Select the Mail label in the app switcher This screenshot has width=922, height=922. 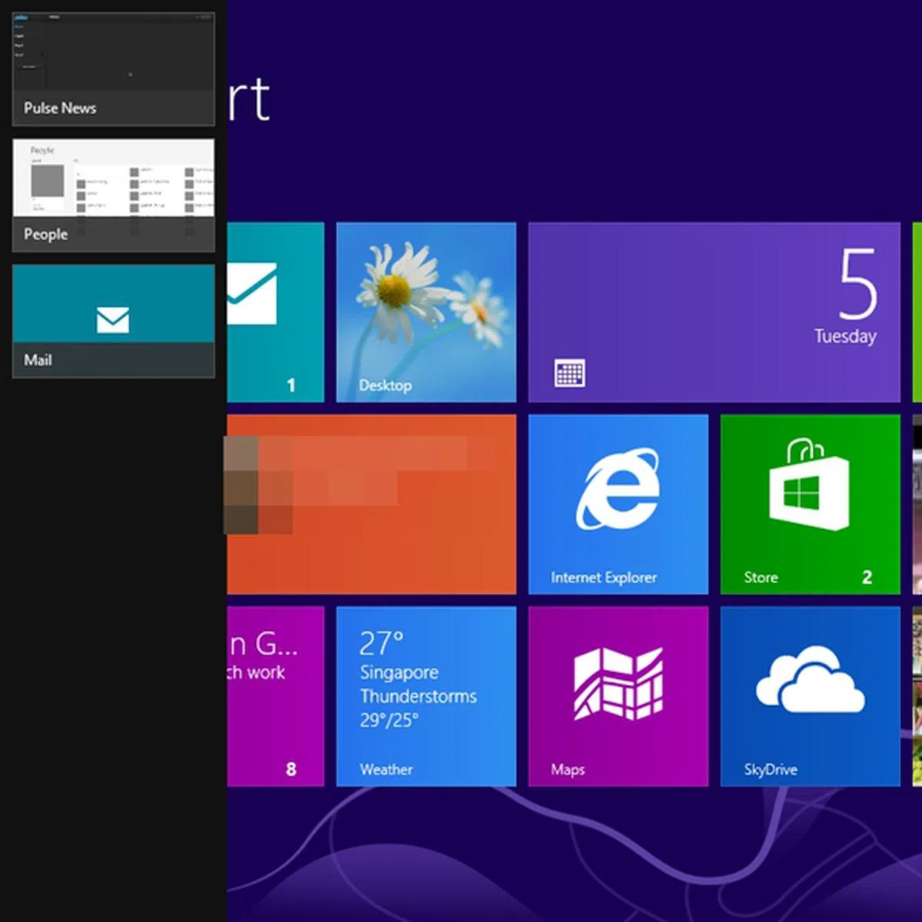point(38,360)
